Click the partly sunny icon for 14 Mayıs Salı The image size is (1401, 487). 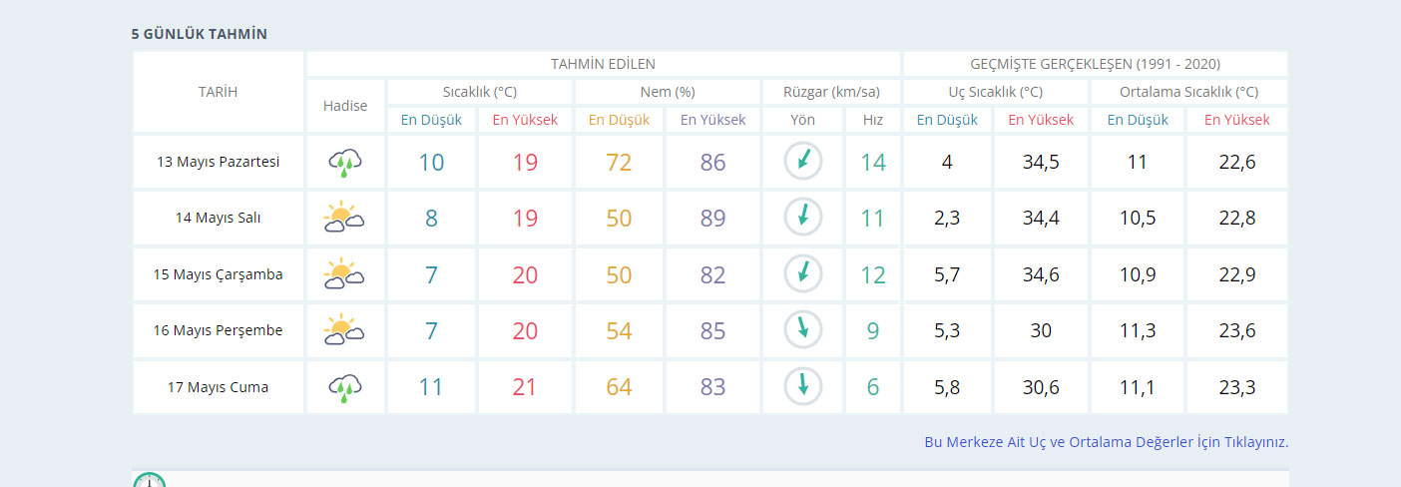(344, 218)
